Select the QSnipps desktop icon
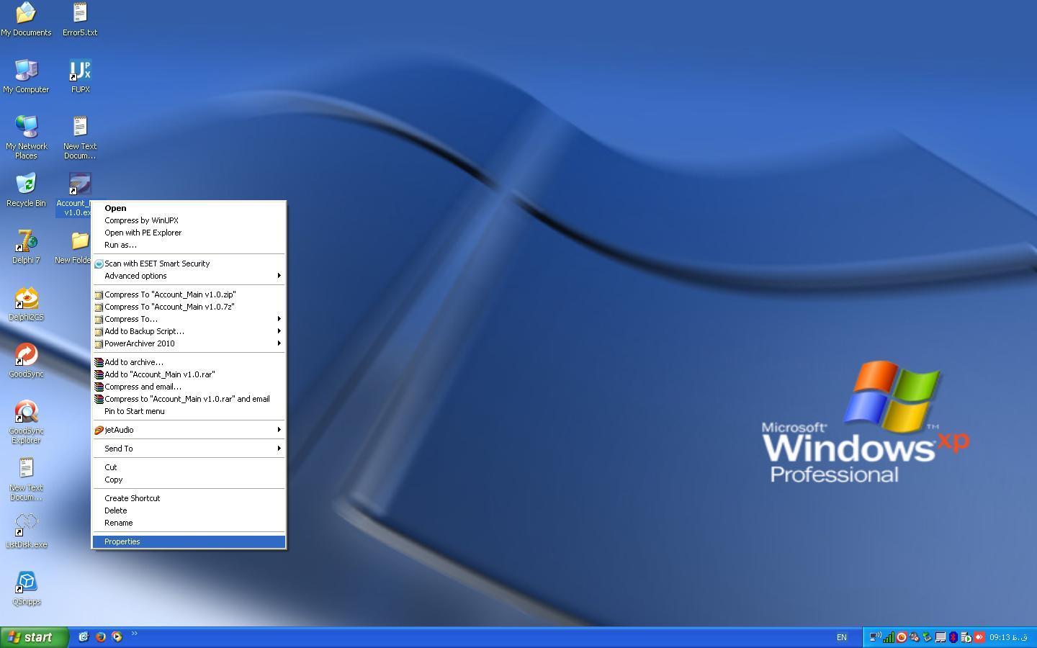Screen dimensions: 1037x648 point(26,583)
